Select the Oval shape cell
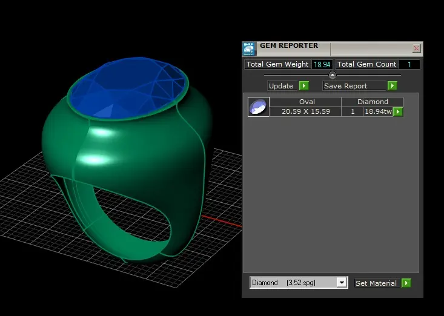The width and height of the screenshot is (444, 316). point(305,102)
